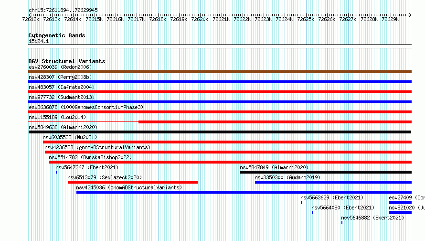Screen dimensions: 425x241
Task: Select the blue nsv977732 variant bar
Action: tap(220, 102)
